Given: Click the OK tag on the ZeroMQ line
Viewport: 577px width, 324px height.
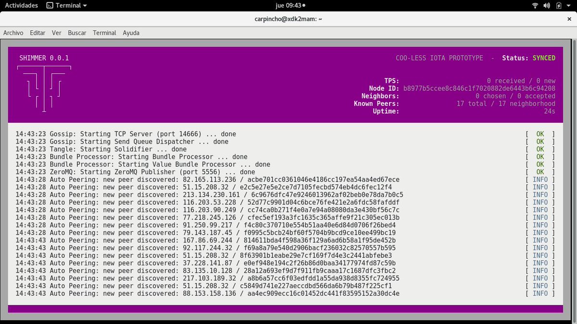Looking at the screenshot, I should [x=540, y=172].
